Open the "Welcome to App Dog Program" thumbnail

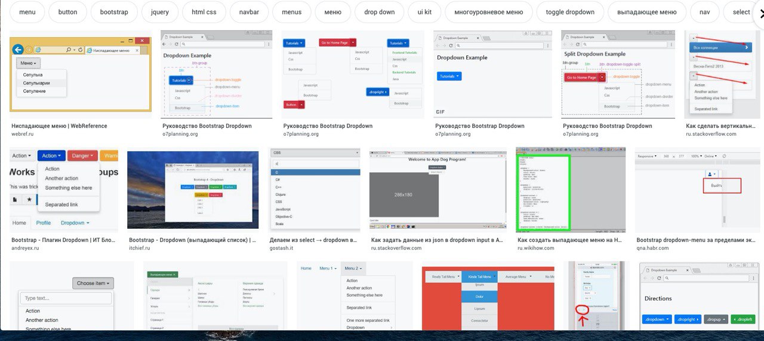(438, 190)
